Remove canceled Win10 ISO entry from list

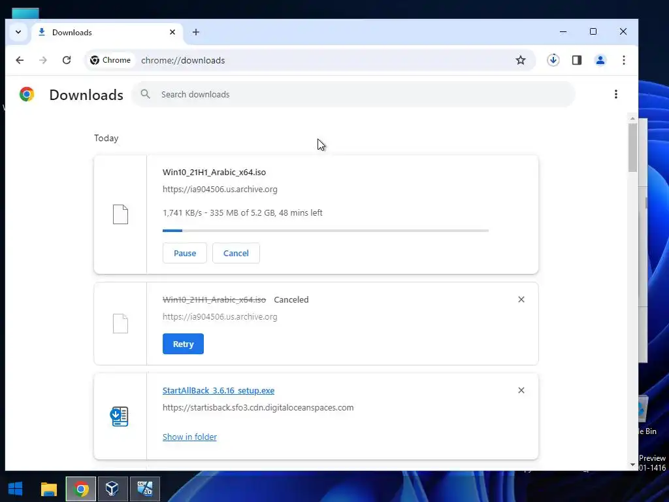tap(521, 299)
